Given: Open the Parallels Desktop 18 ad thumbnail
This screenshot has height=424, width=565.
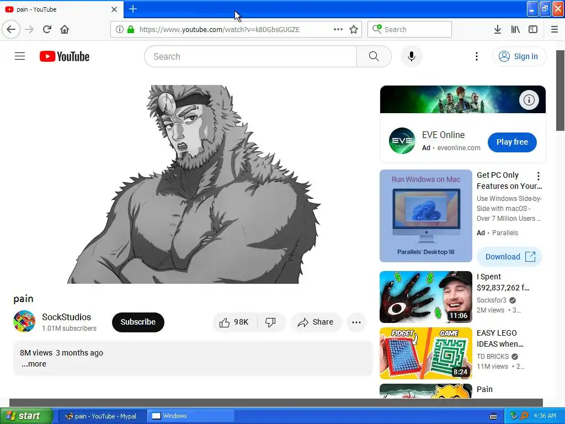Looking at the screenshot, I should (x=426, y=216).
